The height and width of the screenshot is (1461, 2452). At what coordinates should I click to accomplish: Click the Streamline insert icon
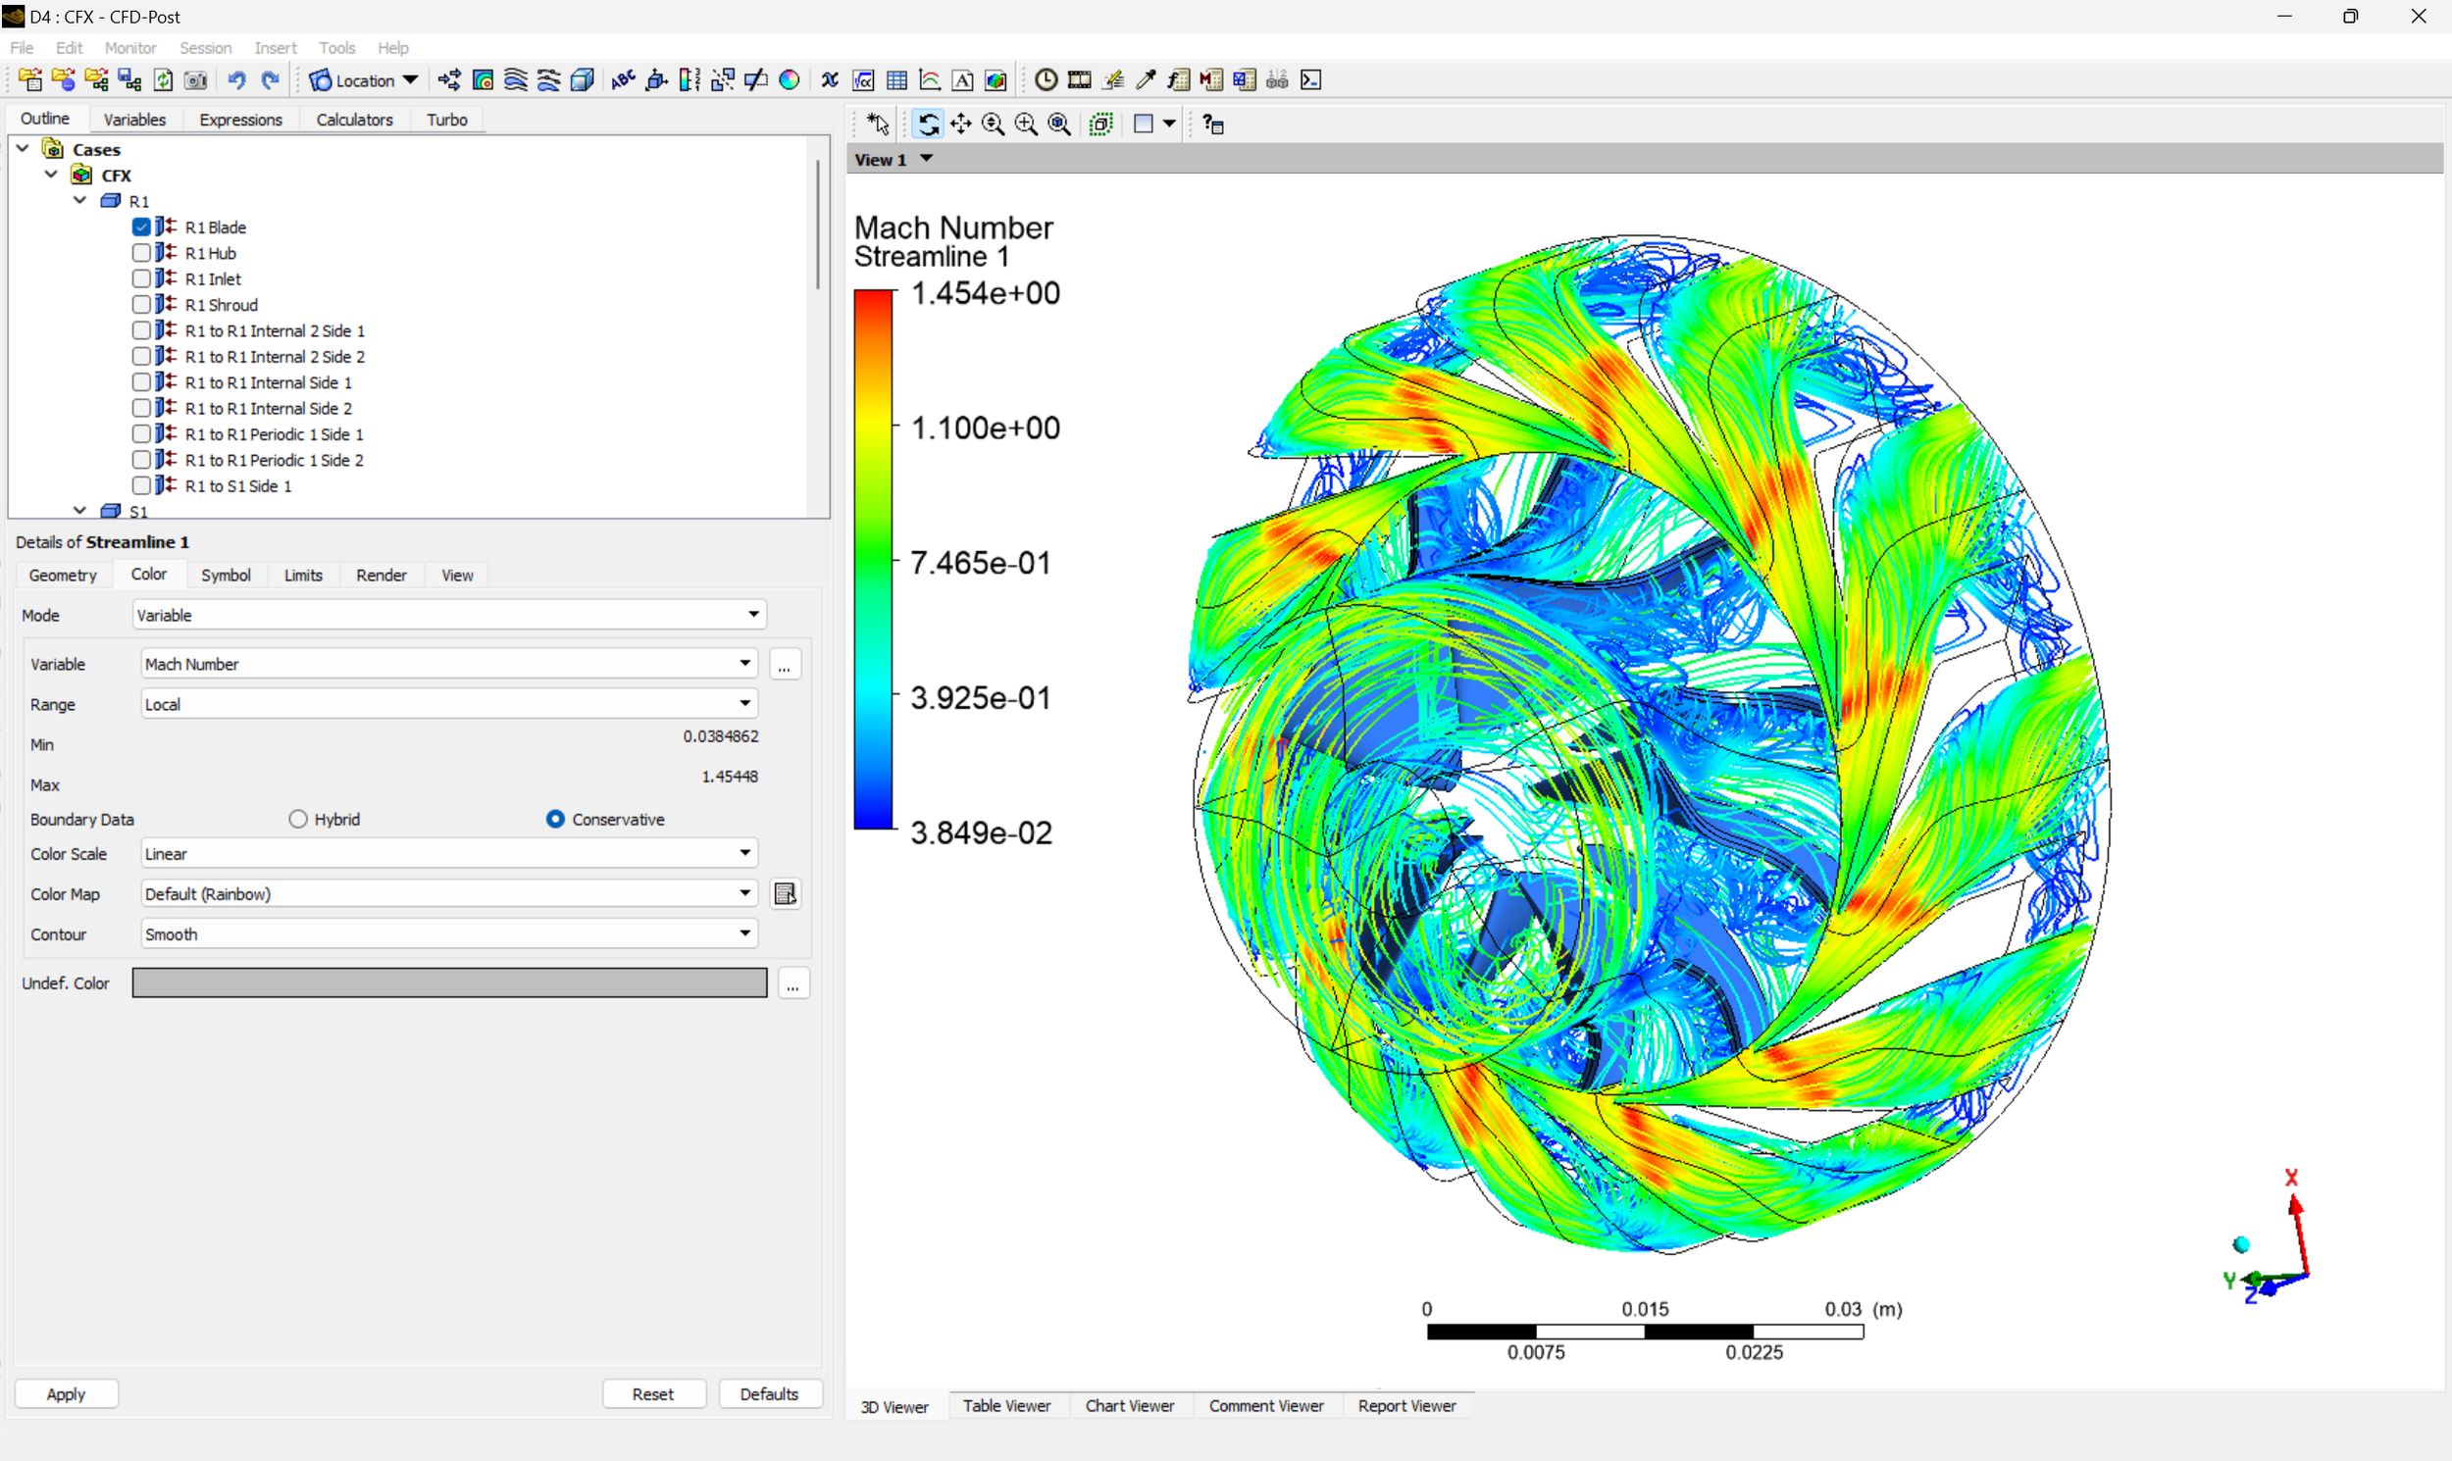(x=516, y=80)
